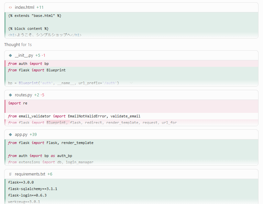This screenshot has height=204, width=263.
Task: Open the app.py file name
Action: coord(21,135)
